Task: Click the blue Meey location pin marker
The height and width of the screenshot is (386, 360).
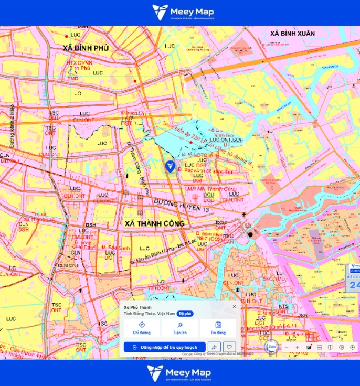Action: 170,166
